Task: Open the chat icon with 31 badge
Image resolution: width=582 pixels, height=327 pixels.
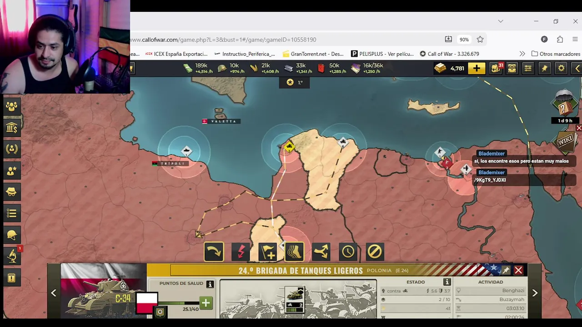Action: 496,69
